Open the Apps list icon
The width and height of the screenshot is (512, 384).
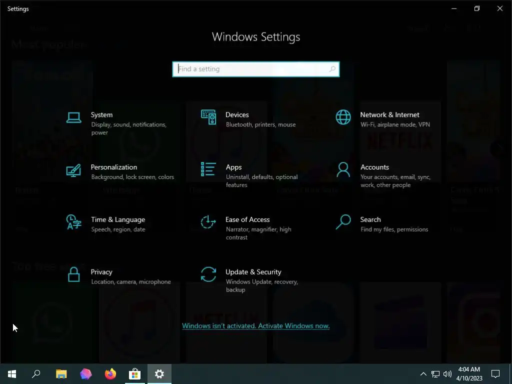(x=208, y=169)
